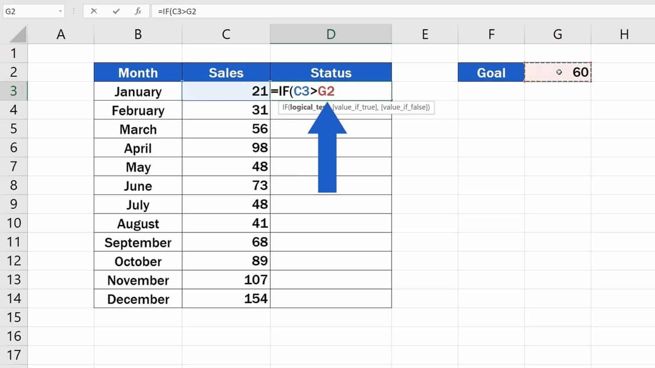The width and height of the screenshot is (655, 368).
Task: Confirm the formula with the checkmark icon
Action: (116, 11)
